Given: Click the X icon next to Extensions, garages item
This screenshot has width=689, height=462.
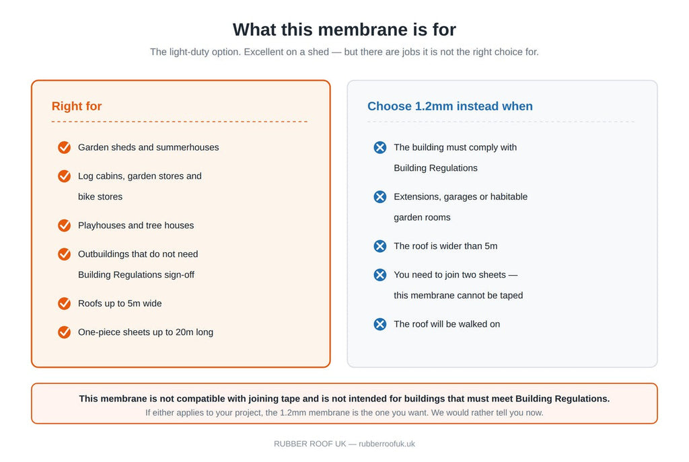Looking at the screenshot, I should 380,197.
